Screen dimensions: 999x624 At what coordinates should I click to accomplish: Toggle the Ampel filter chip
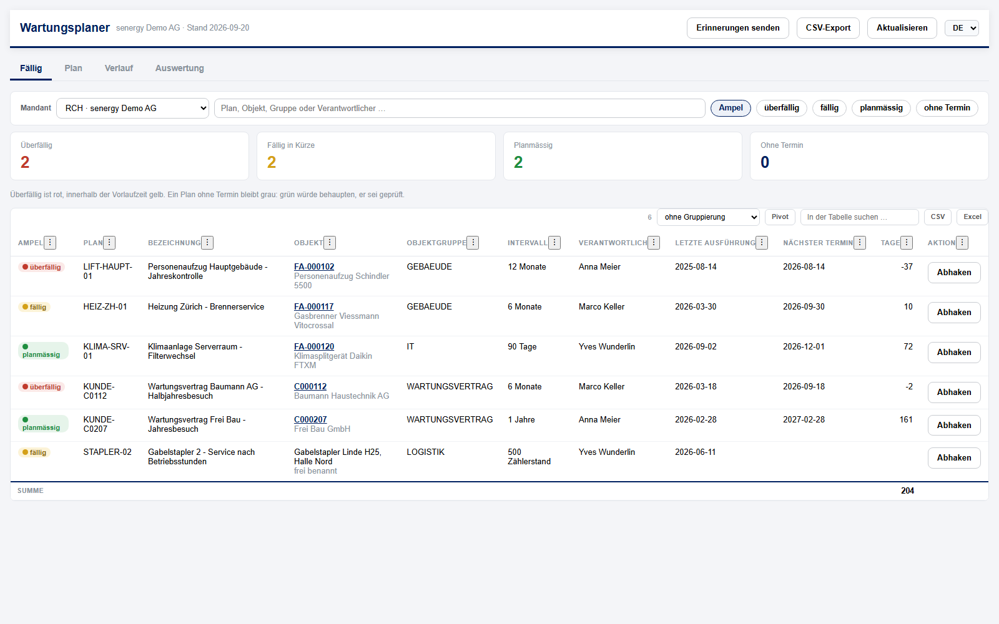tap(731, 108)
